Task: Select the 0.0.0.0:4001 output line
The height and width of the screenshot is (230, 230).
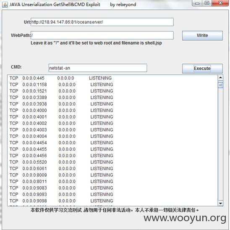Action: coord(61,117)
